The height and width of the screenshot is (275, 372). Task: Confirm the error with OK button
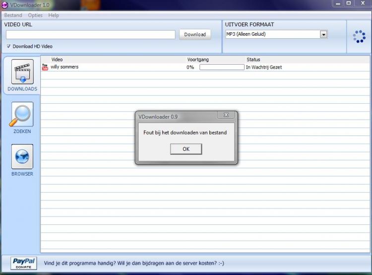click(186, 149)
